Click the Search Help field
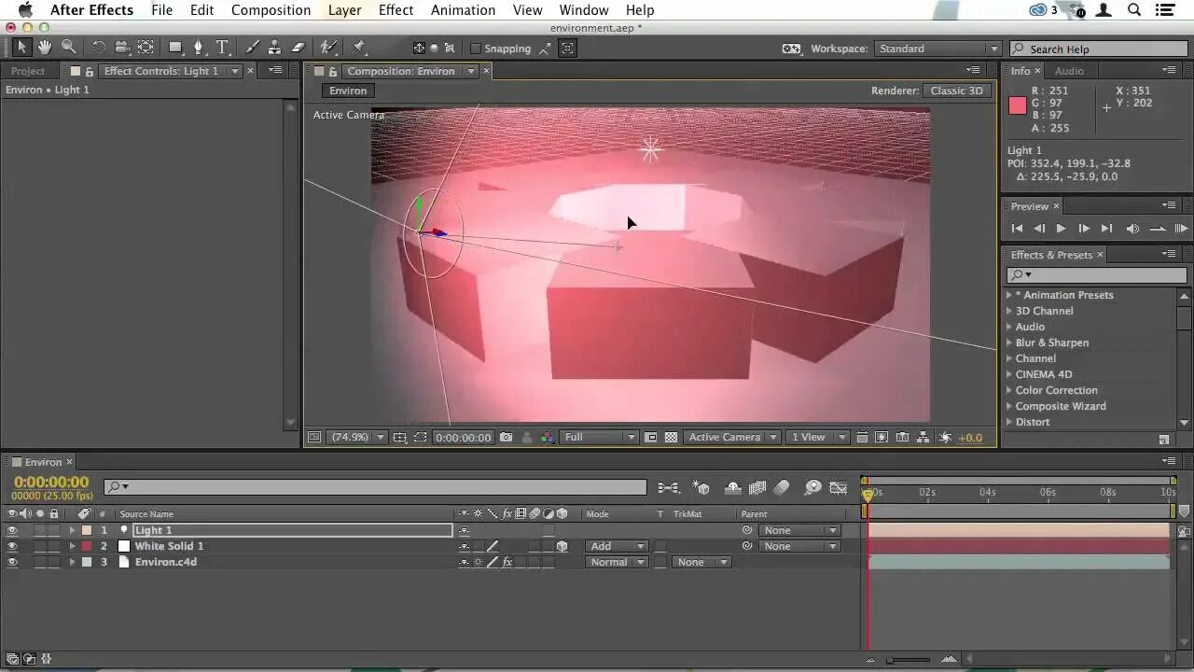Image resolution: width=1194 pixels, height=672 pixels. [1100, 49]
